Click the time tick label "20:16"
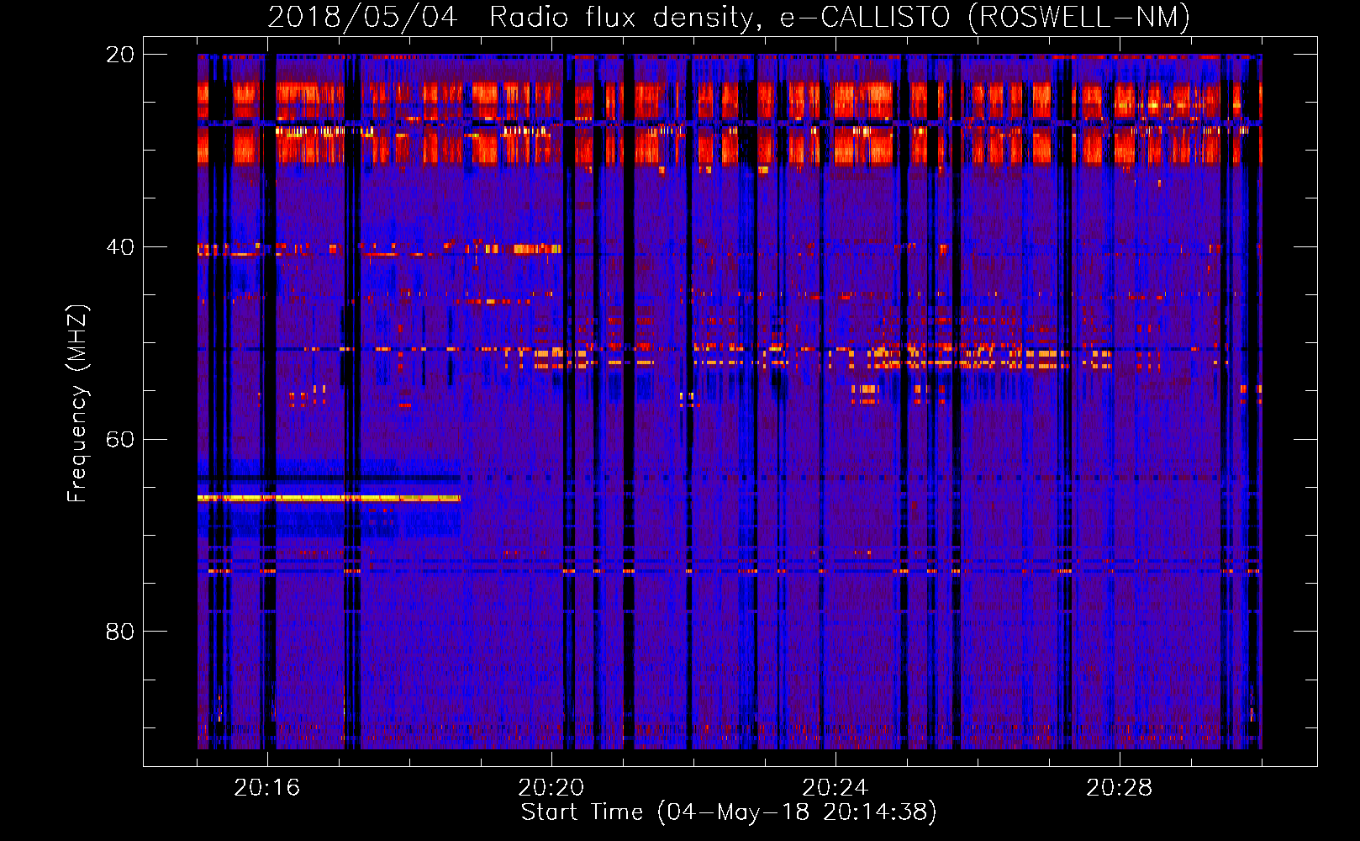The image size is (1360, 841). click(267, 787)
